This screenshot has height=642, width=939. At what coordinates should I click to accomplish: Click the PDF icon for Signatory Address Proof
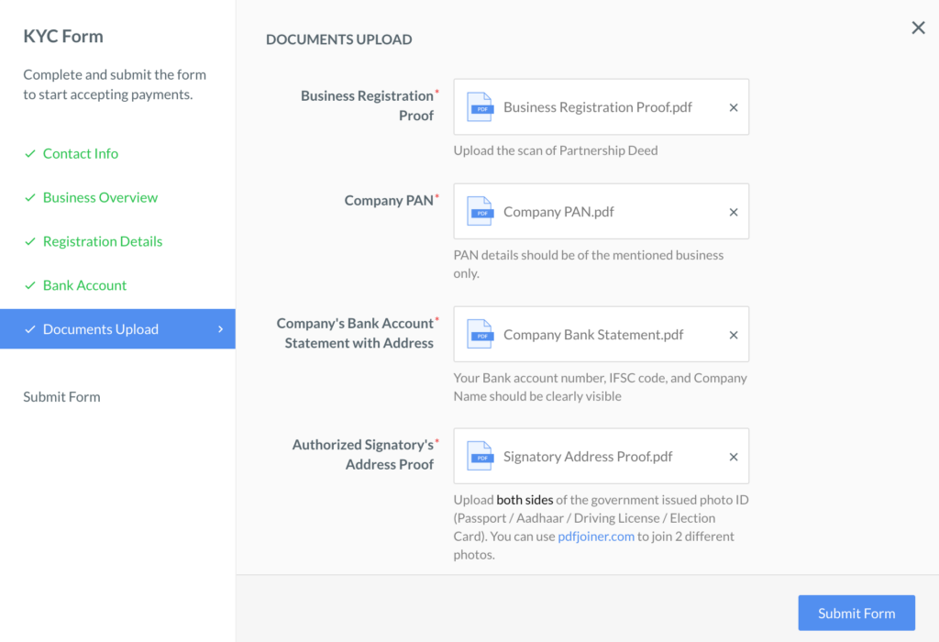(480, 457)
